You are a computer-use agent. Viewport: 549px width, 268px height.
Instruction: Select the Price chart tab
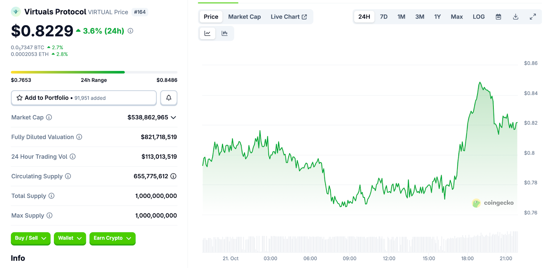click(211, 17)
